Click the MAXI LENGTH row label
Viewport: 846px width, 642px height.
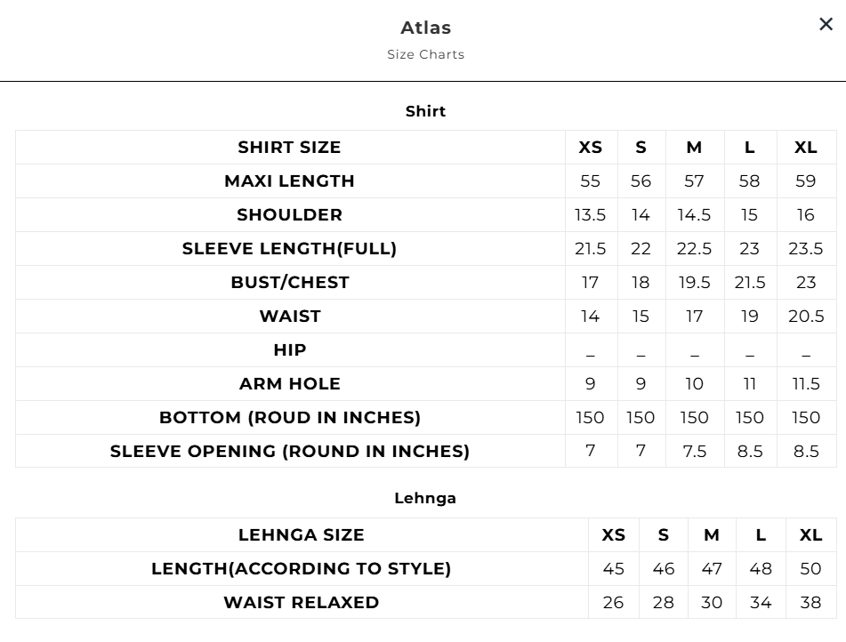289,181
